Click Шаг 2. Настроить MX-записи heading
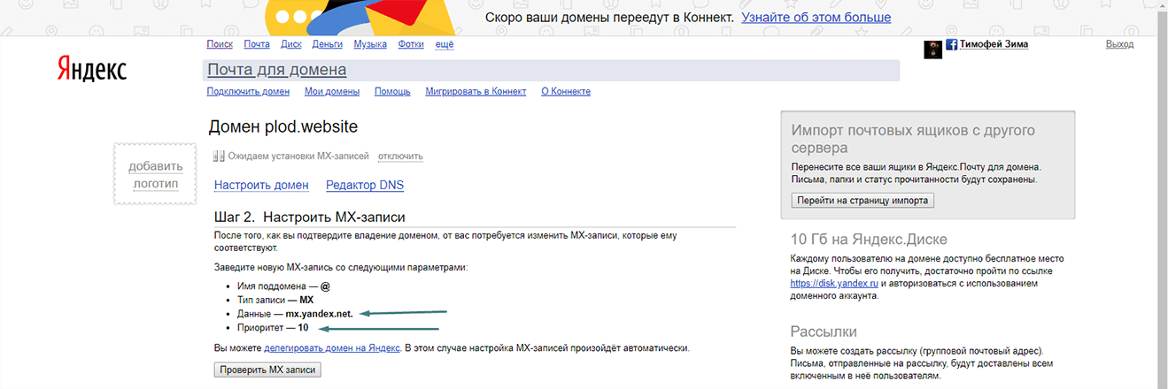This screenshot has width=1168, height=389. pyautogui.click(x=310, y=217)
